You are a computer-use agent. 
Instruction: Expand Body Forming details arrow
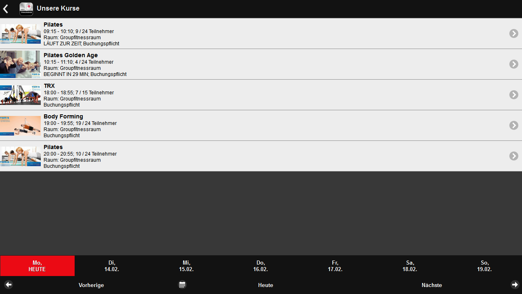513,125
